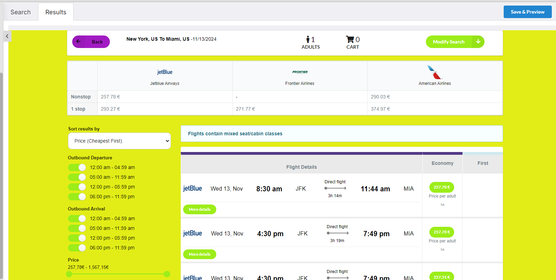Click jetBlue logo on 8:30 am flight
556x280 pixels.
pos(193,189)
